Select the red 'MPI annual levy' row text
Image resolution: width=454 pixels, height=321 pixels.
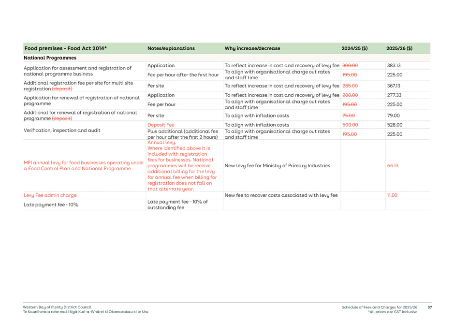point(84,166)
